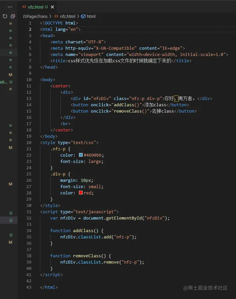Open the sidebar more actions ellipsis menu

(x=10, y=7)
